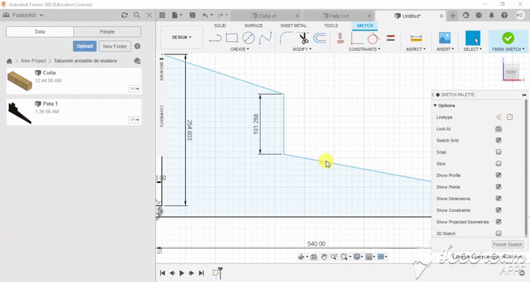Viewport: 530px width, 282px height.
Task: Toggle Show Projected Geometries checkbox
Action: 498,222
